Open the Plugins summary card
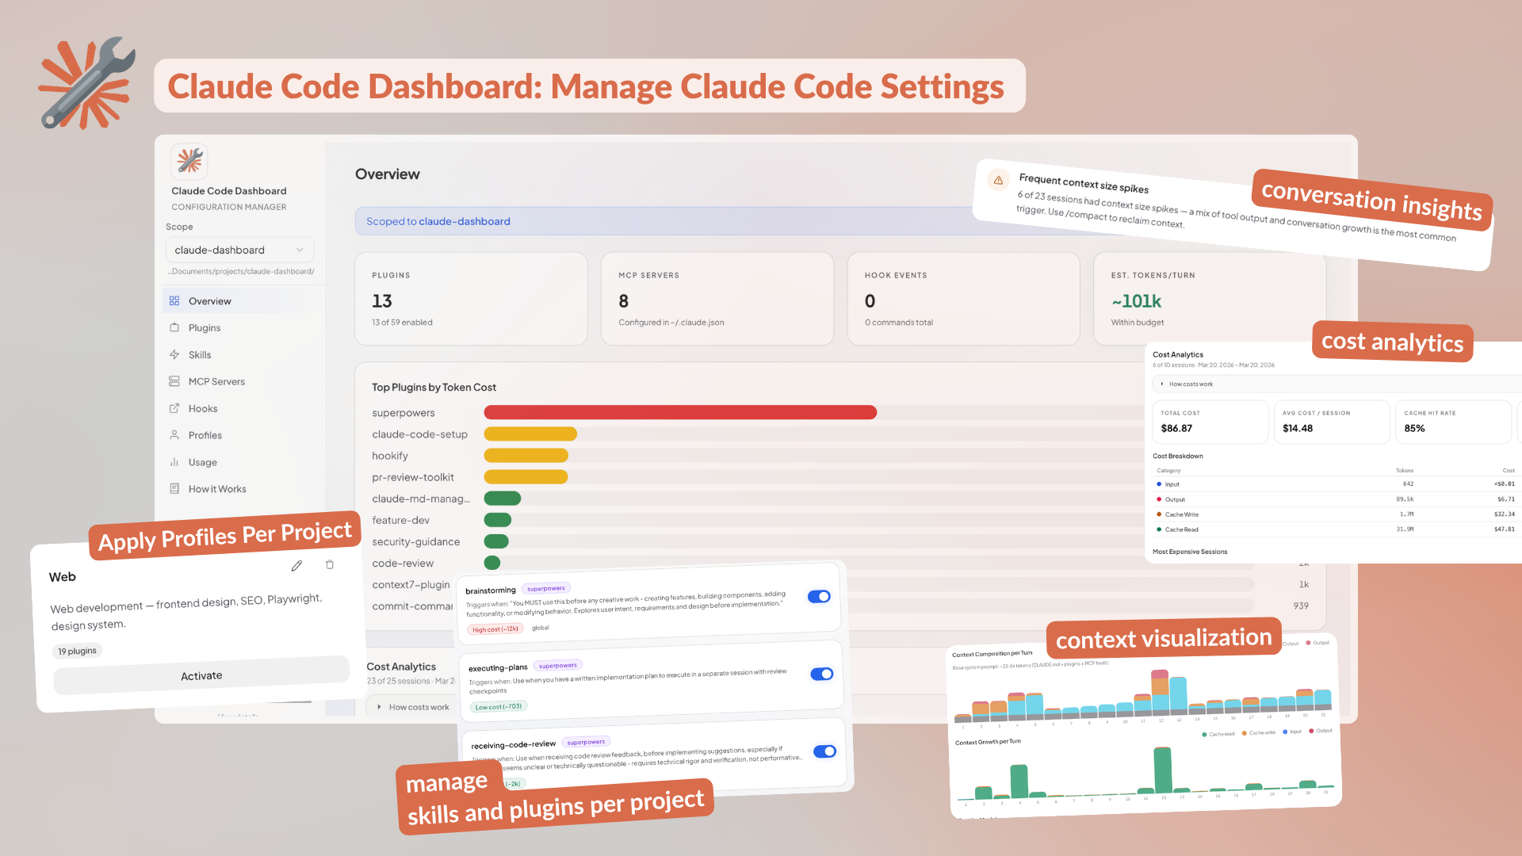The height and width of the screenshot is (856, 1522). point(471,299)
